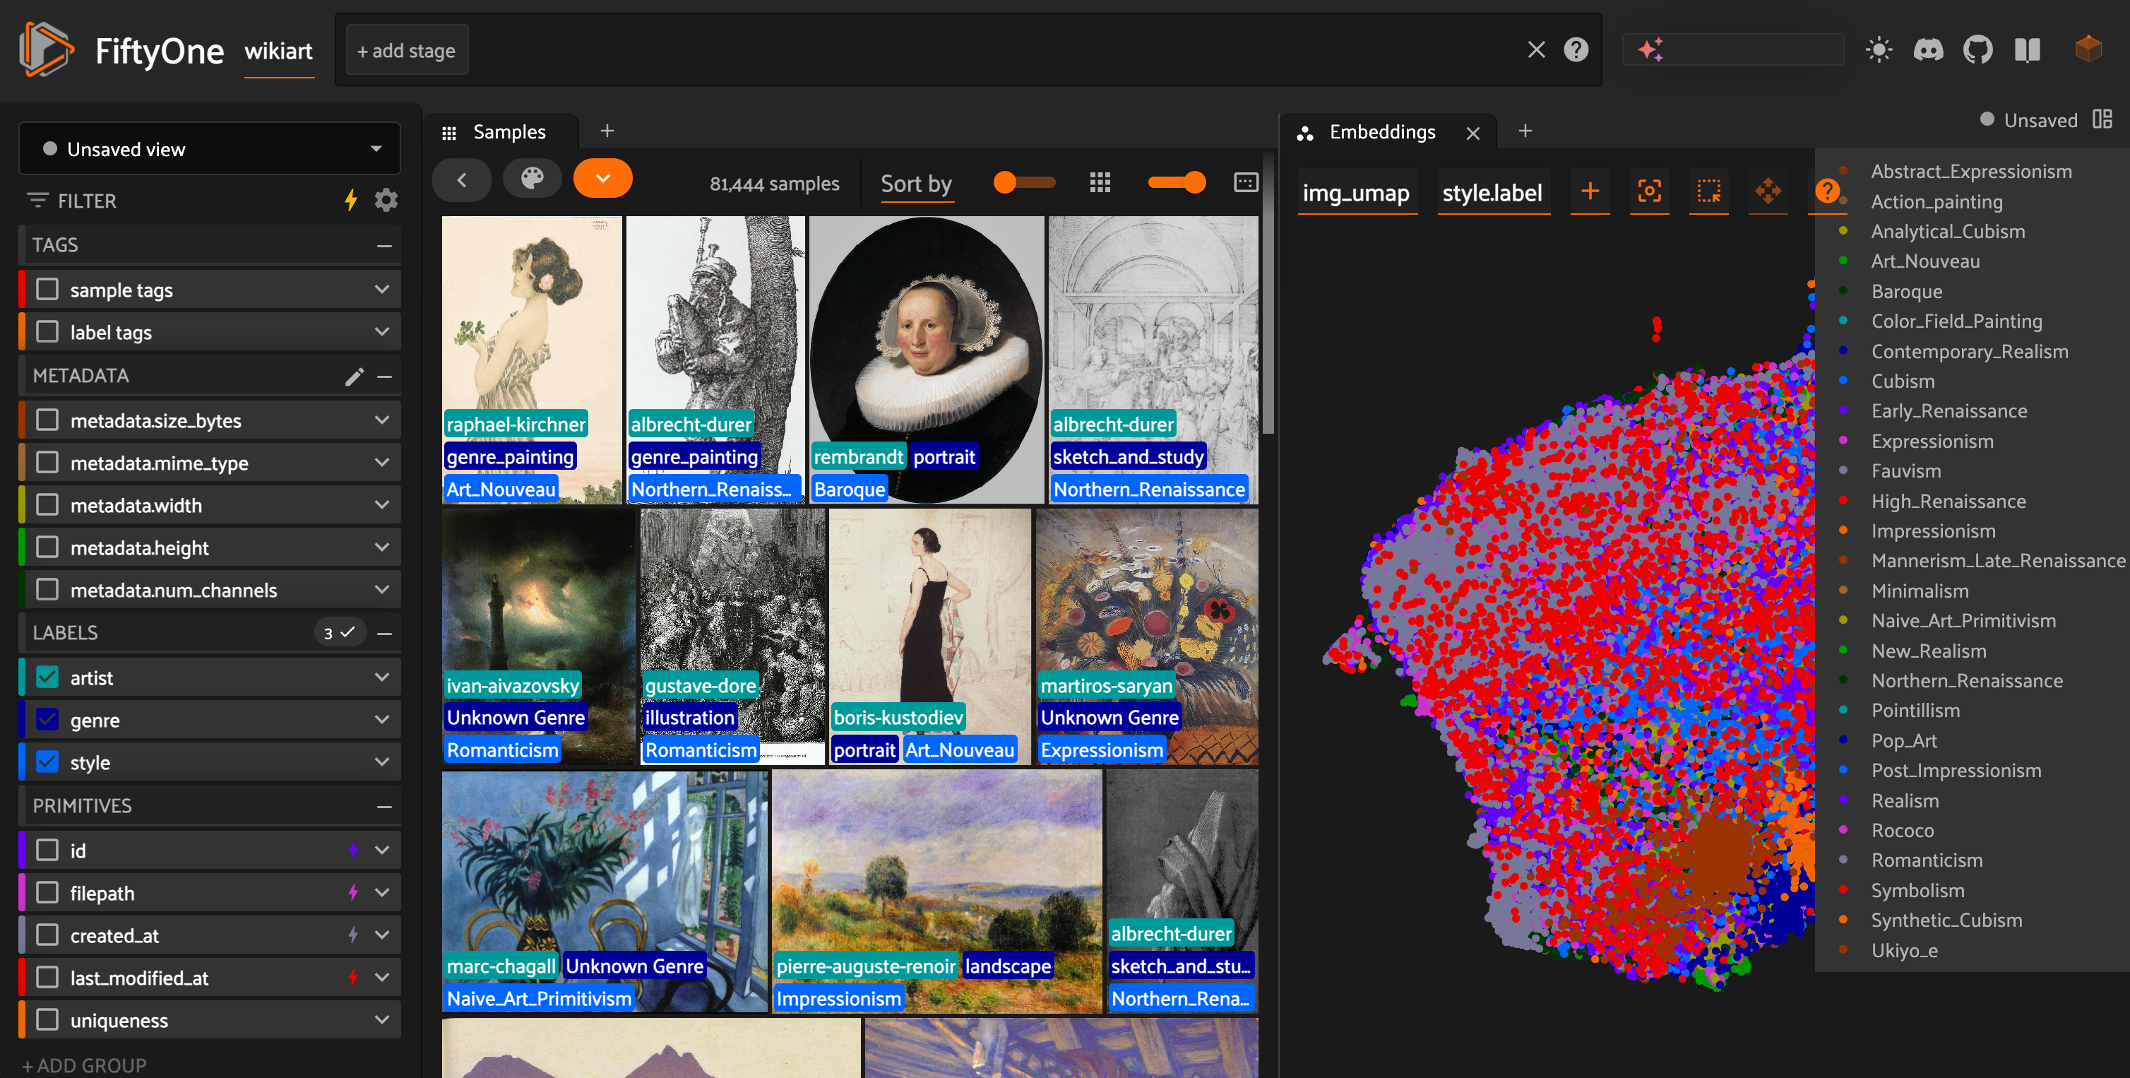The image size is (2130, 1078).
Task: Adjust the Sort by orange slider
Action: pyautogui.click(x=1025, y=182)
